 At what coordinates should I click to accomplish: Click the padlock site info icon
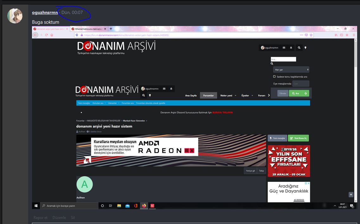pyautogui.click(x=81, y=35)
